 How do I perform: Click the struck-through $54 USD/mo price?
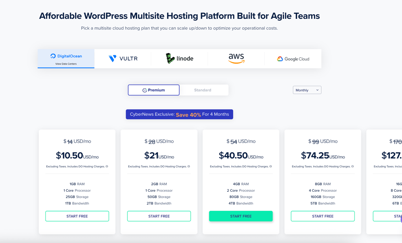coord(241,141)
